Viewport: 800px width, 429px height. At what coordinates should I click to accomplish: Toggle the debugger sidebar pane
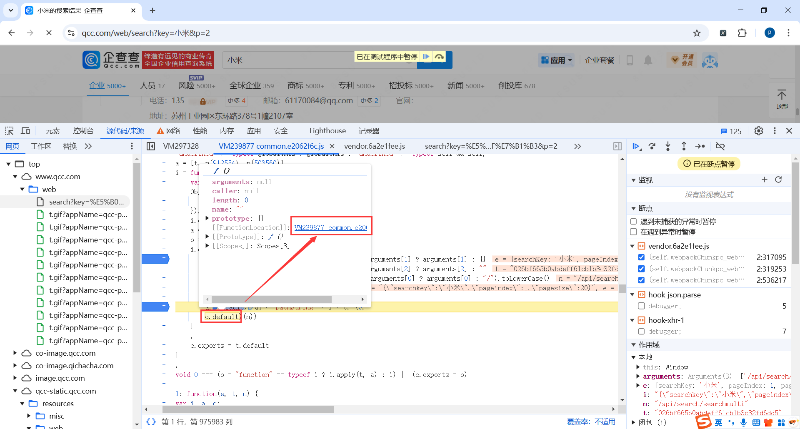click(617, 146)
